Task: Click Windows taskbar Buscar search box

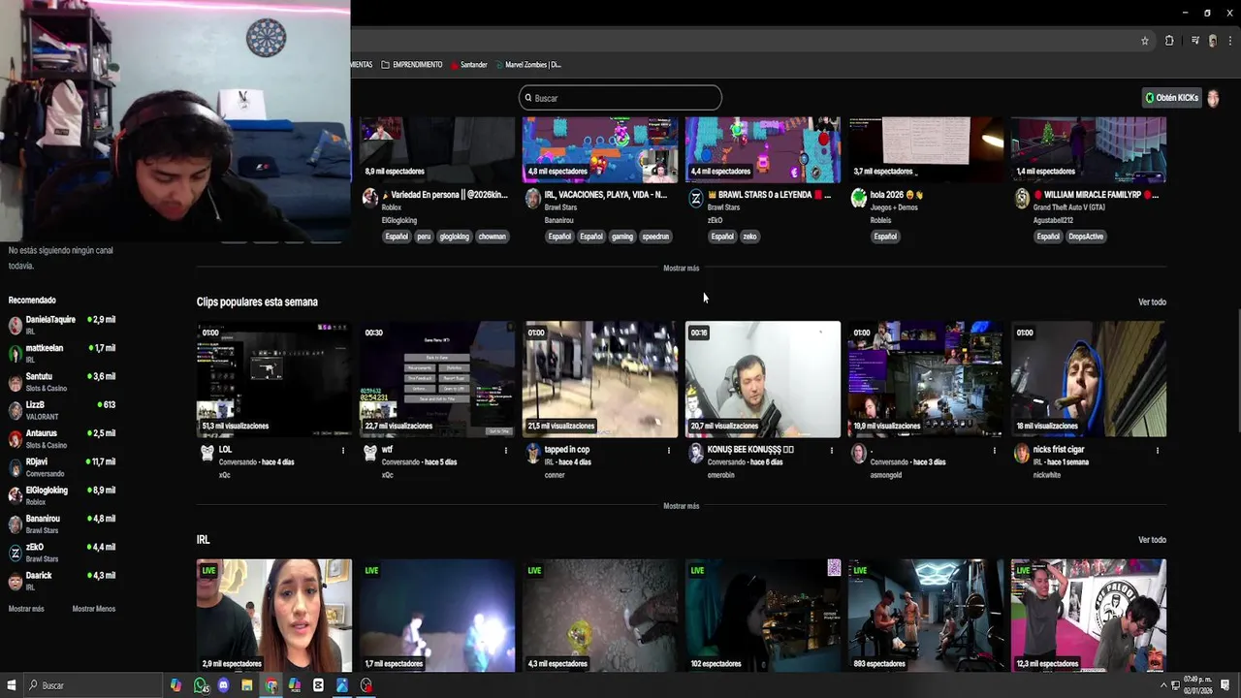Action: [93, 685]
